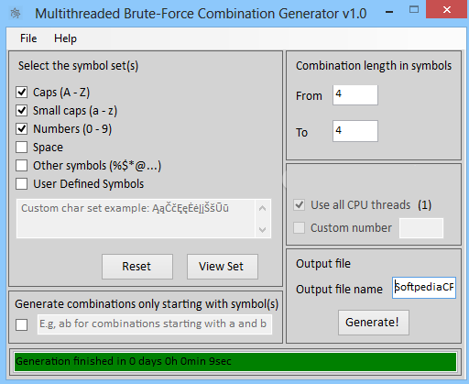The image size is (469, 384).
Task: Click the View Set button
Action: (223, 267)
